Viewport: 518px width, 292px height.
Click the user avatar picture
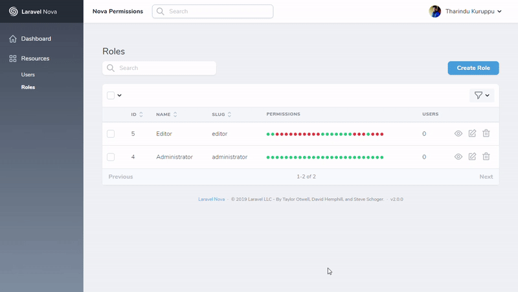click(435, 11)
